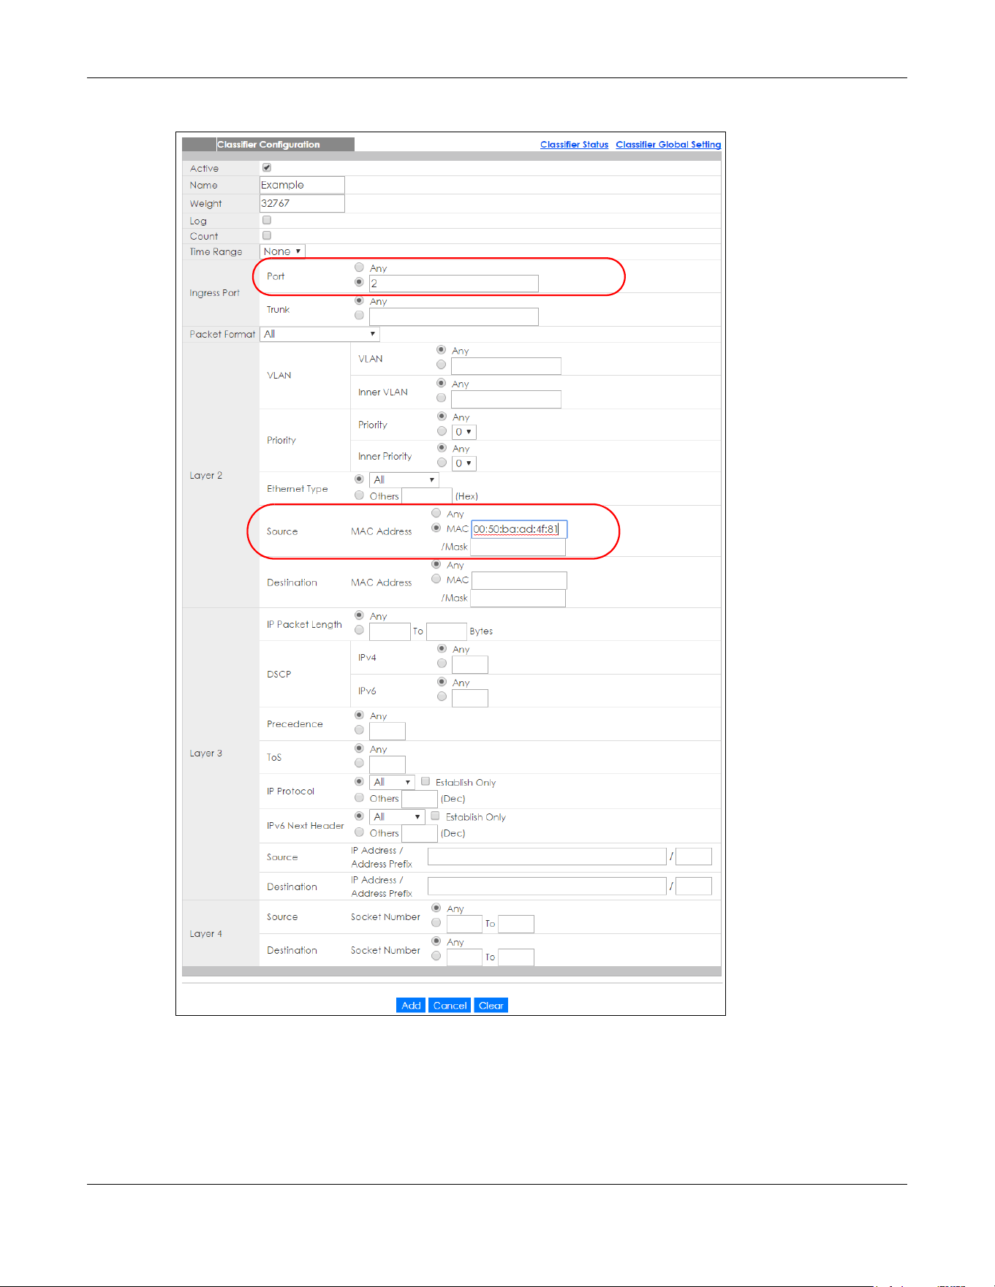Image resolution: width=995 pixels, height=1287 pixels.
Task: Click the Clear button
Action: click(x=491, y=1006)
